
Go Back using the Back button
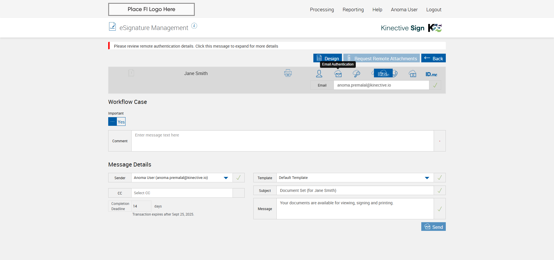(x=433, y=58)
